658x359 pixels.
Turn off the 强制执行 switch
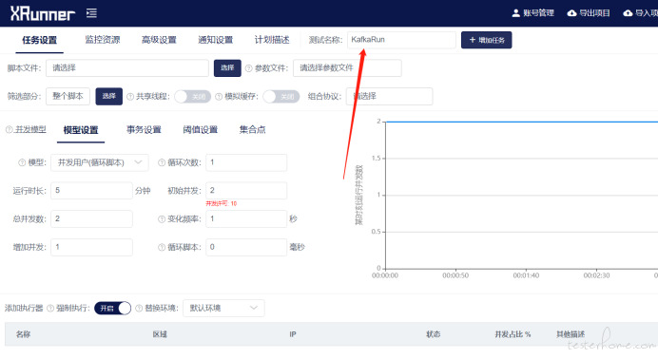point(112,309)
